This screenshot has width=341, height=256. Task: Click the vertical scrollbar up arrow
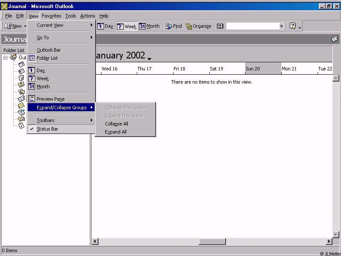point(336,78)
